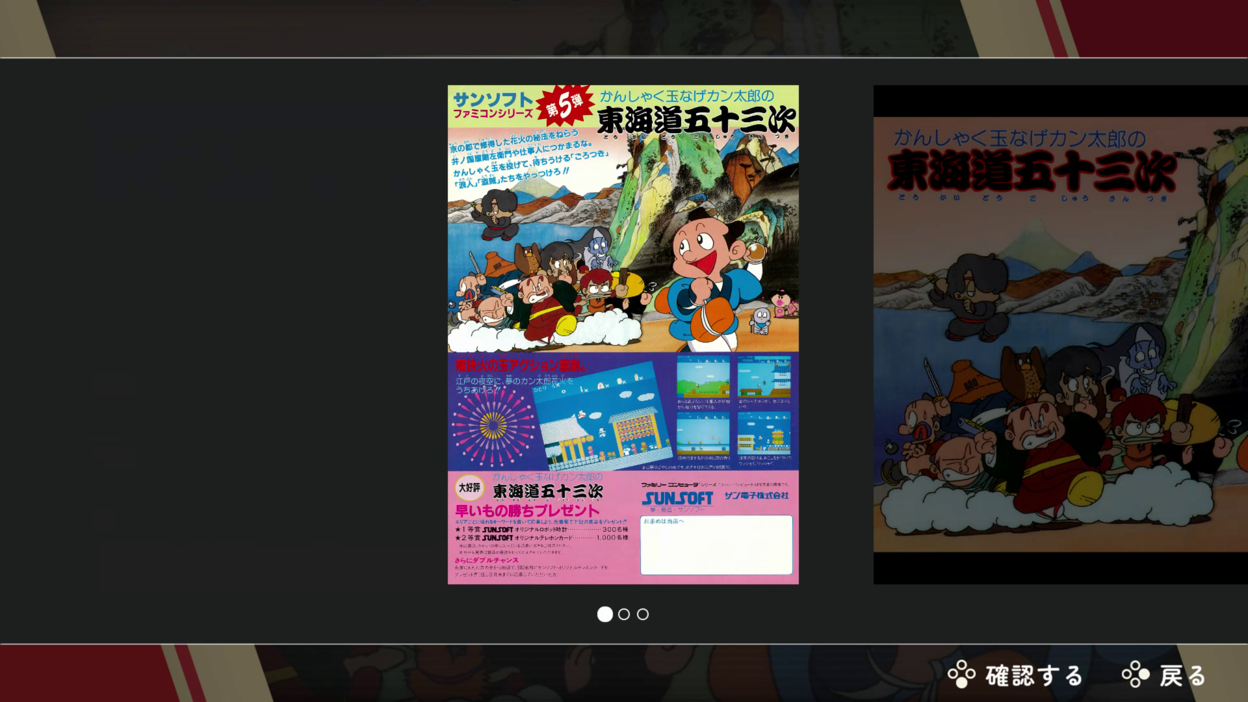
Task: Open the partially visible box art on right
Action: (1059, 334)
